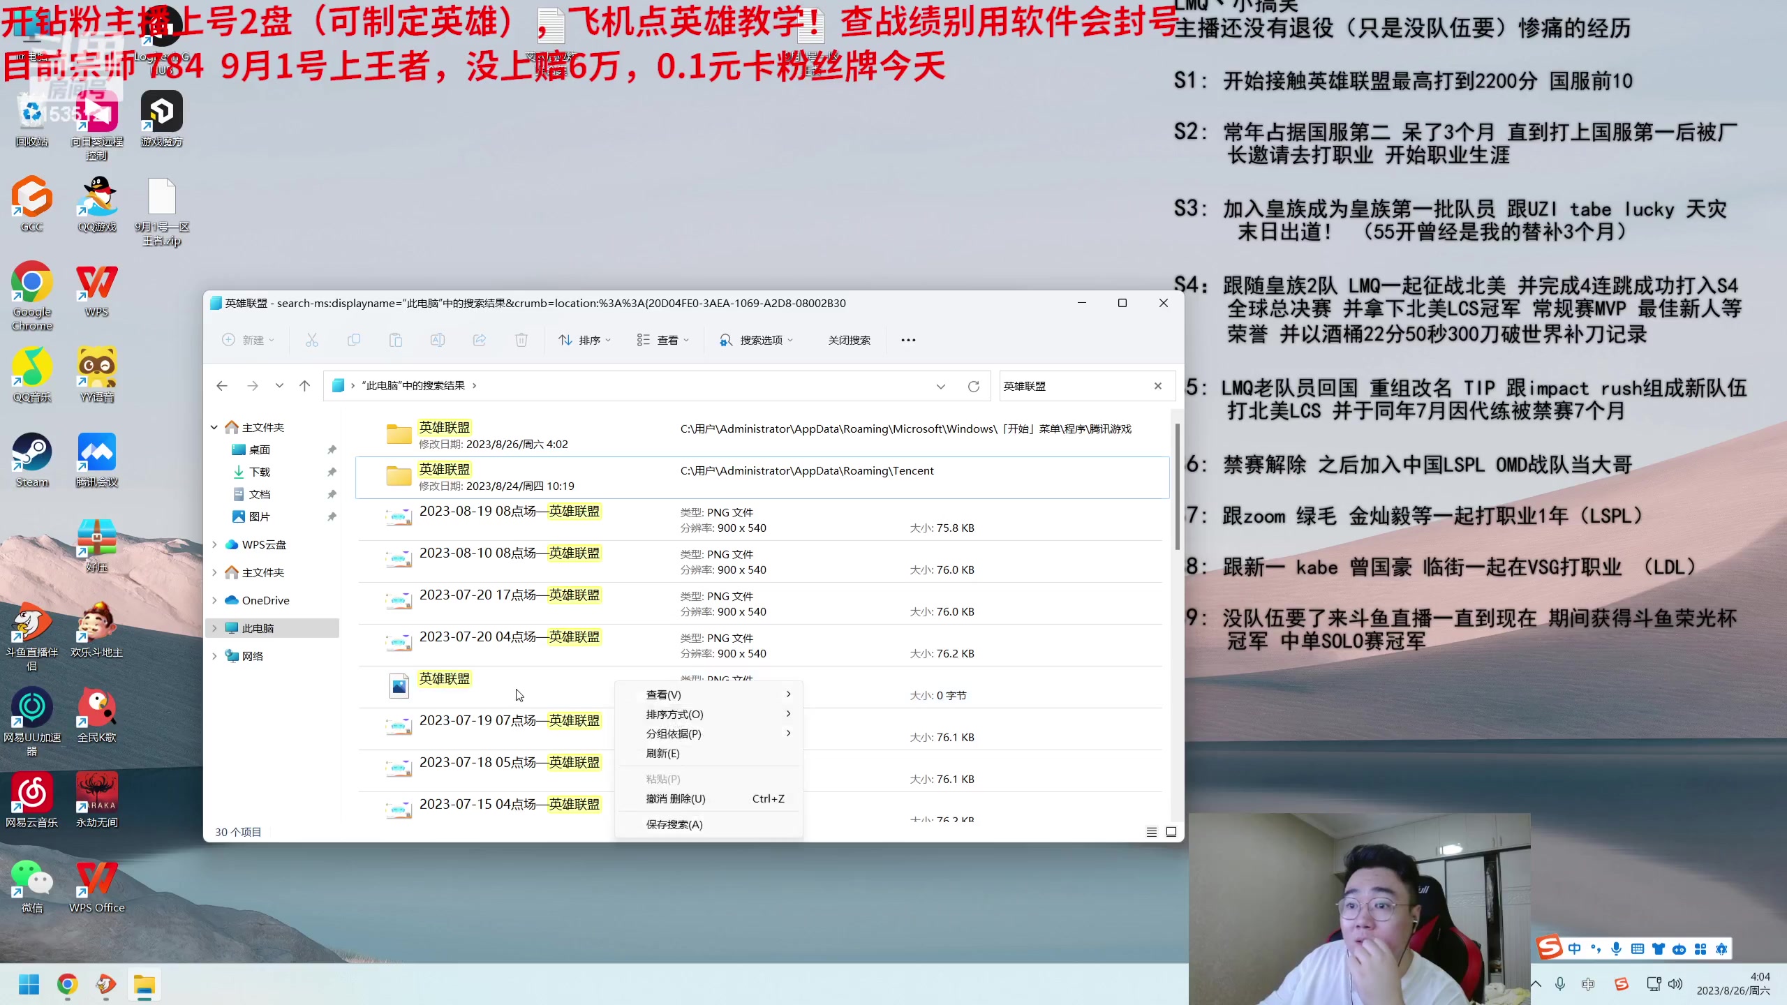The height and width of the screenshot is (1005, 1787).
Task: Open 排序方式(O) context menu item
Action: point(709,714)
